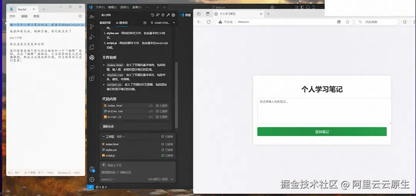Viewport: 416px width, 196px height.
Task: Open Extensions icon in activity bar
Action: click(x=92, y=78)
